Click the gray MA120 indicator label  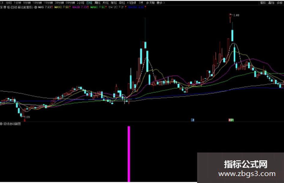[117, 8]
